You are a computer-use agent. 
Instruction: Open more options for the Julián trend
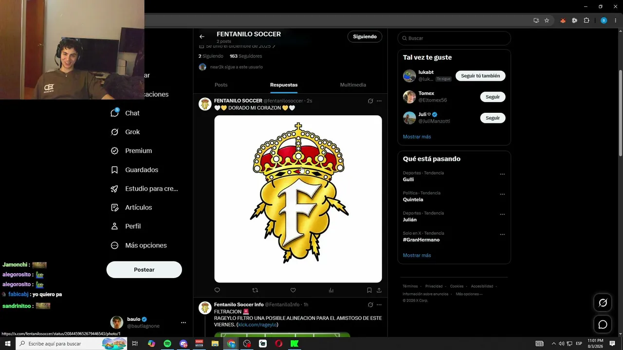(x=502, y=214)
